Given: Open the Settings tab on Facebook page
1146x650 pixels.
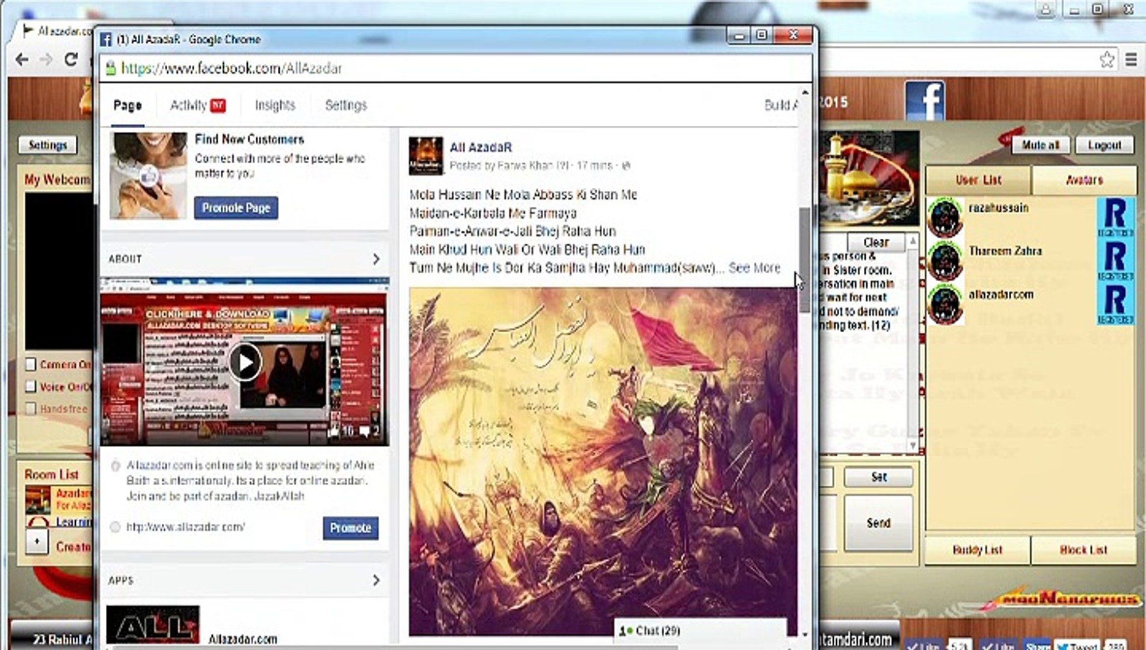Looking at the screenshot, I should click(346, 105).
